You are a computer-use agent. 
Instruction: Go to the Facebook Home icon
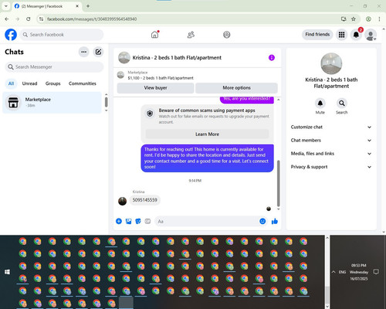coord(154,35)
